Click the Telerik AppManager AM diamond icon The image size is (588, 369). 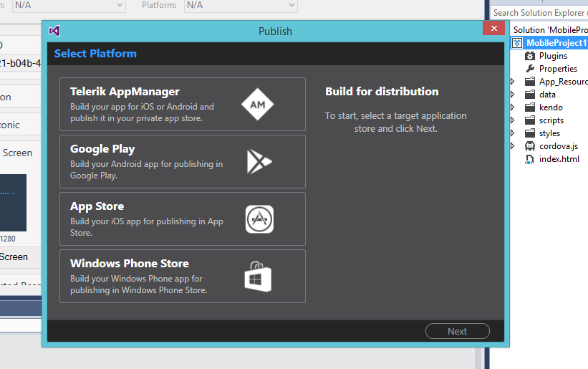pyautogui.click(x=257, y=105)
